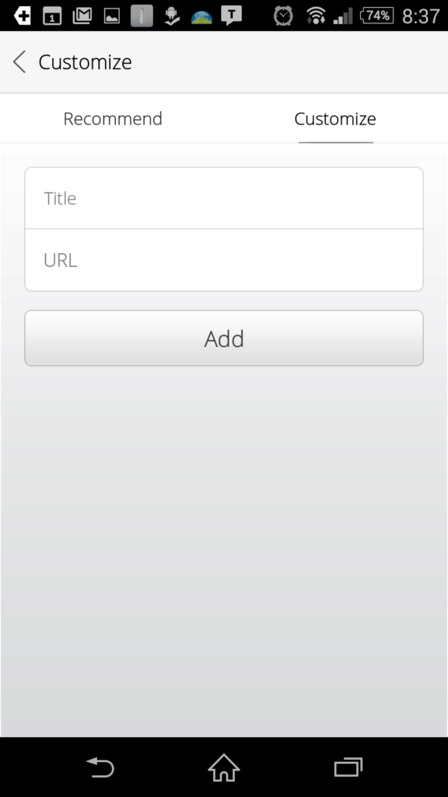Tap the back arrow beside Customize

(x=19, y=62)
